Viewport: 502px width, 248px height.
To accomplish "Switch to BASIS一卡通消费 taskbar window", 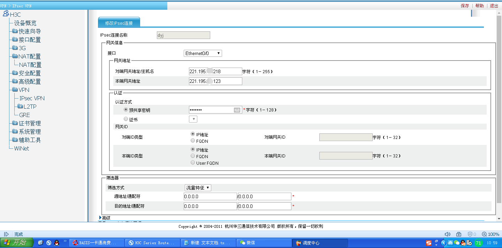I will point(97,243).
